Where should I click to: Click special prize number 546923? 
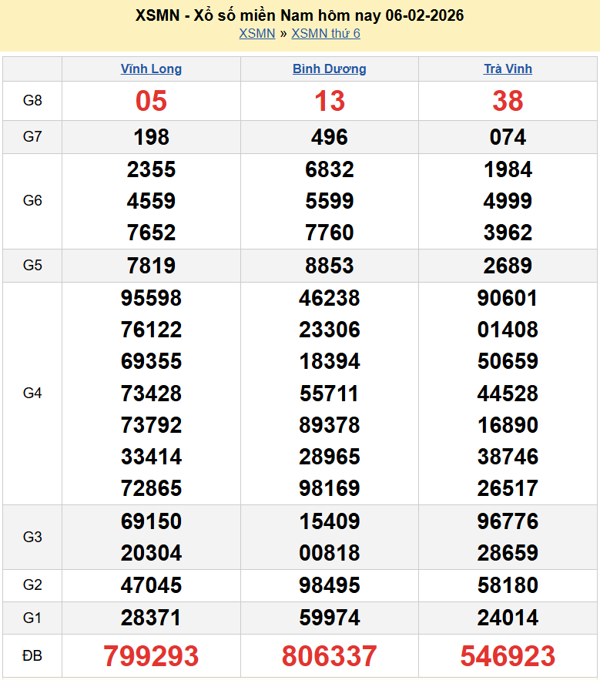[508, 656]
